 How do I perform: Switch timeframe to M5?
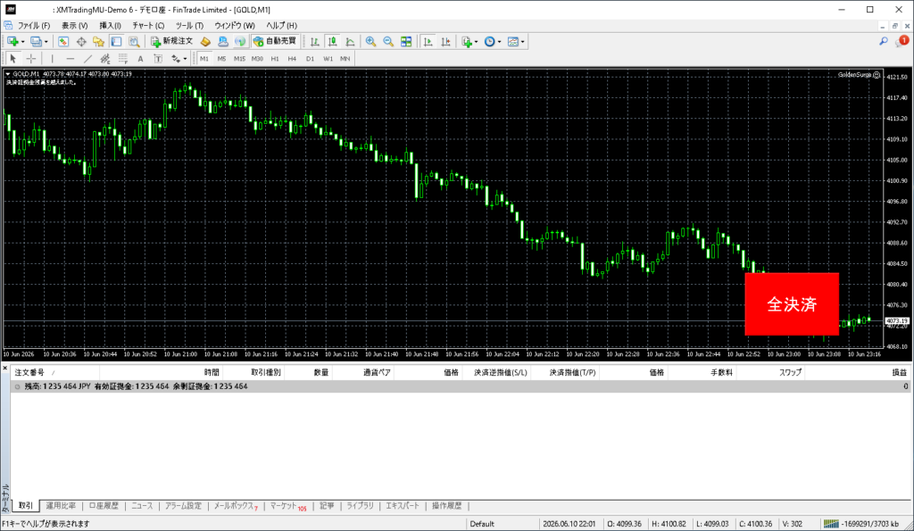tap(221, 58)
